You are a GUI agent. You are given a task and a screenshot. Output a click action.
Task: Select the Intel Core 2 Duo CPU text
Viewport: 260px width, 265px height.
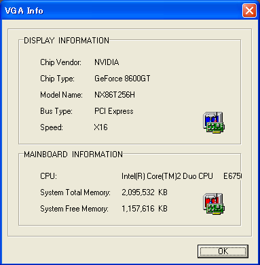(181, 176)
